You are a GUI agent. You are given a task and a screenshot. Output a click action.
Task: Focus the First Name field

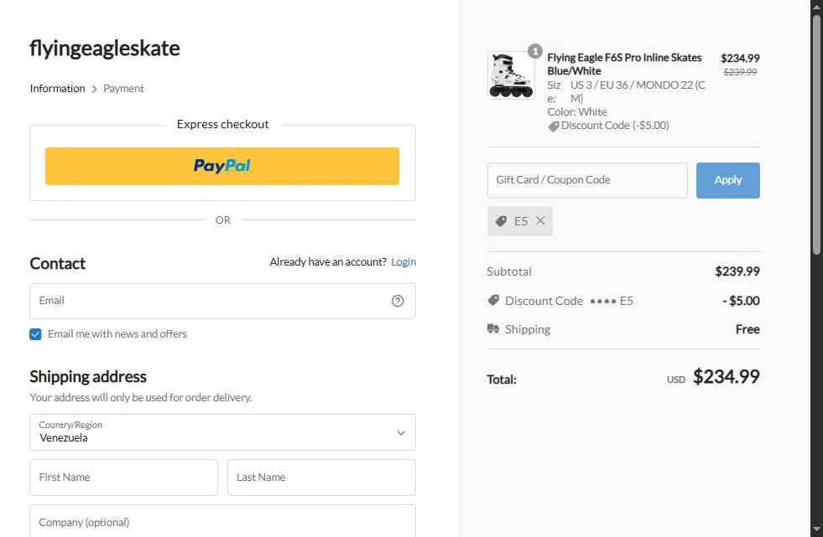(123, 478)
